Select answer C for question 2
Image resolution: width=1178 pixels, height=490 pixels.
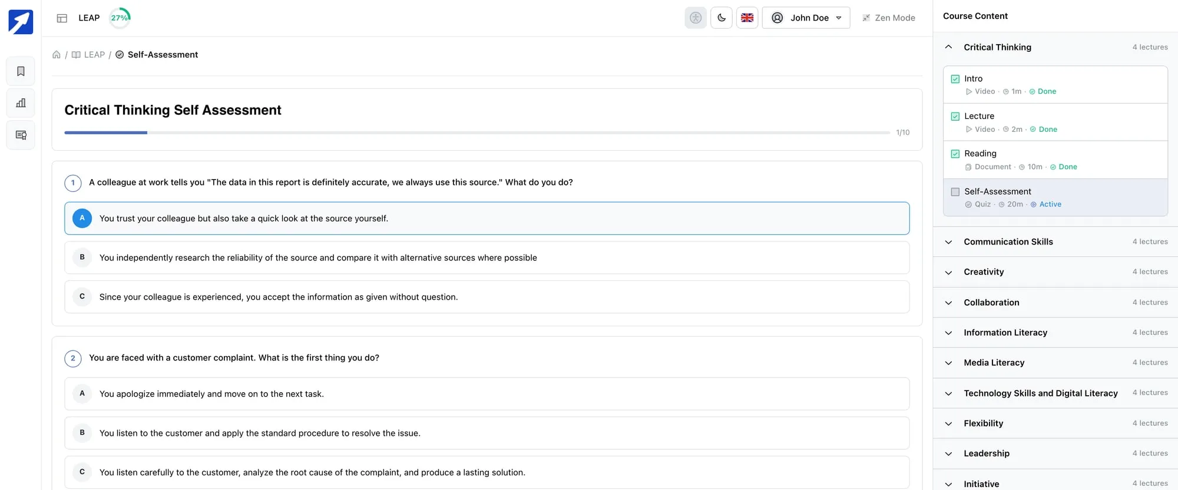pyautogui.click(x=487, y=472)
